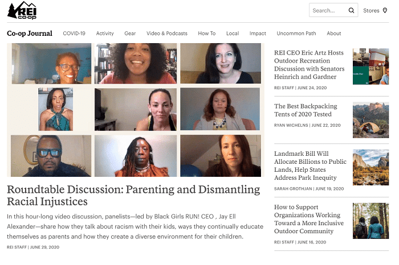
Task: Click the search magnifying glass icon
Action: point(352,10)
